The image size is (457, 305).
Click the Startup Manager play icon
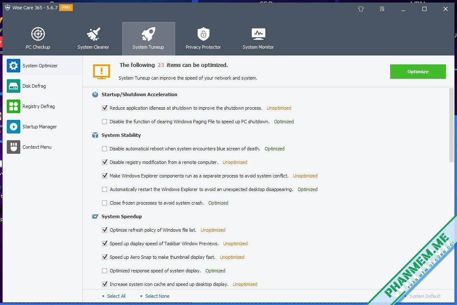(x=14, y=127)
